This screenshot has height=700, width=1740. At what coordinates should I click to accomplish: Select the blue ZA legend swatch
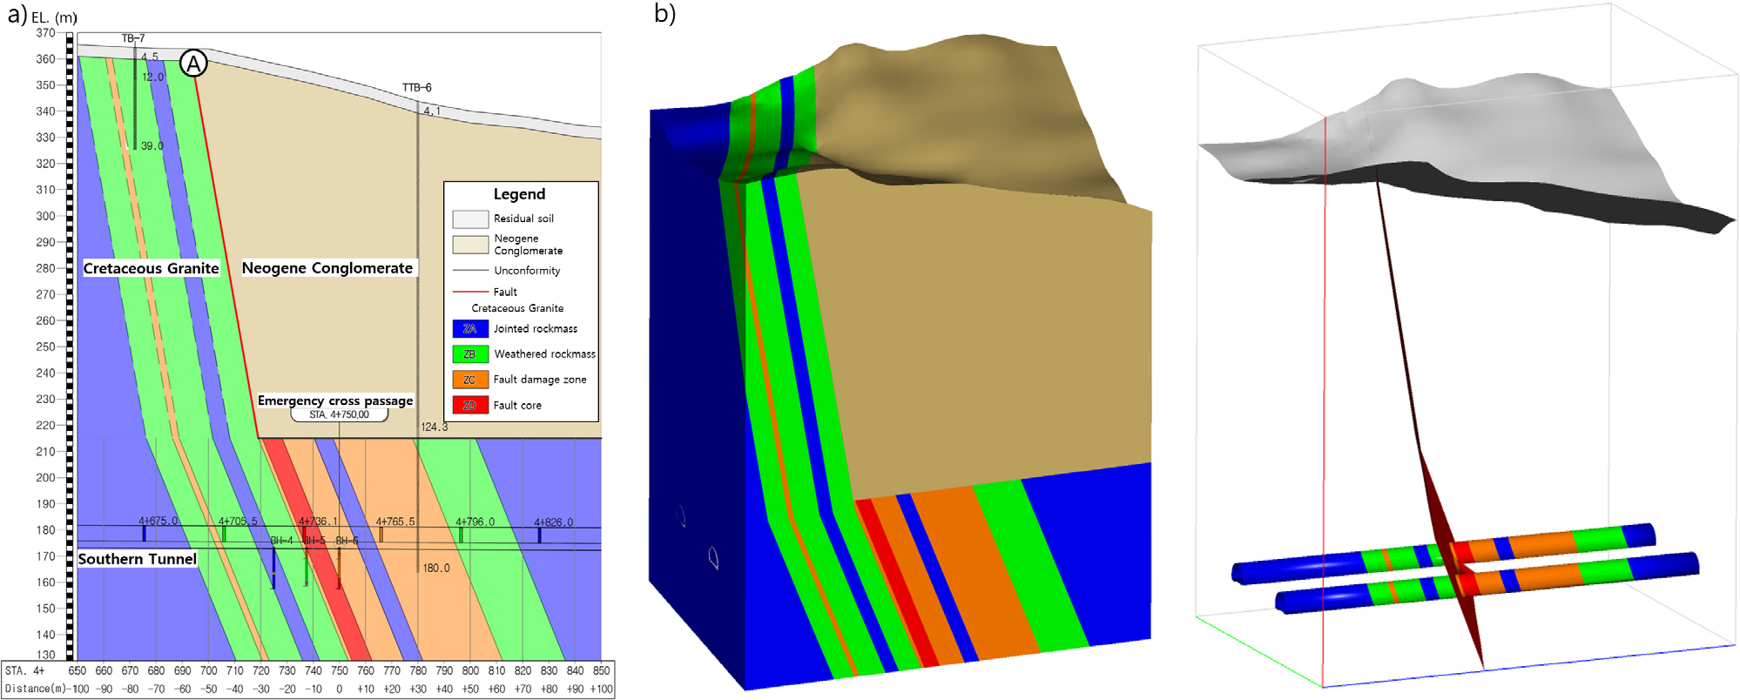(x=470, y=329)
